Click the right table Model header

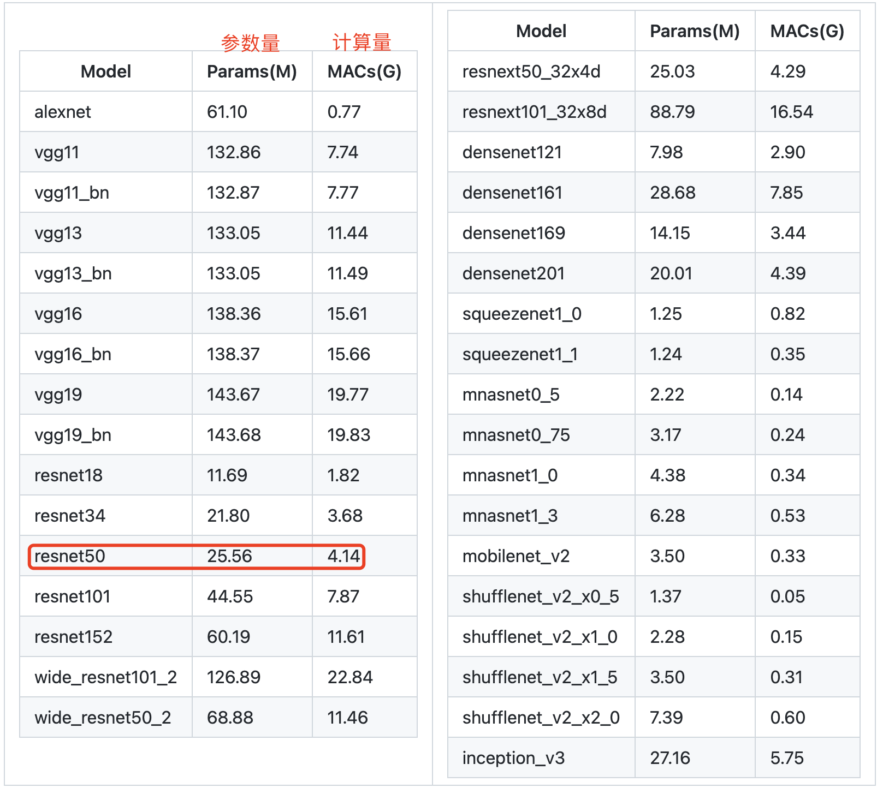(541, 31)
